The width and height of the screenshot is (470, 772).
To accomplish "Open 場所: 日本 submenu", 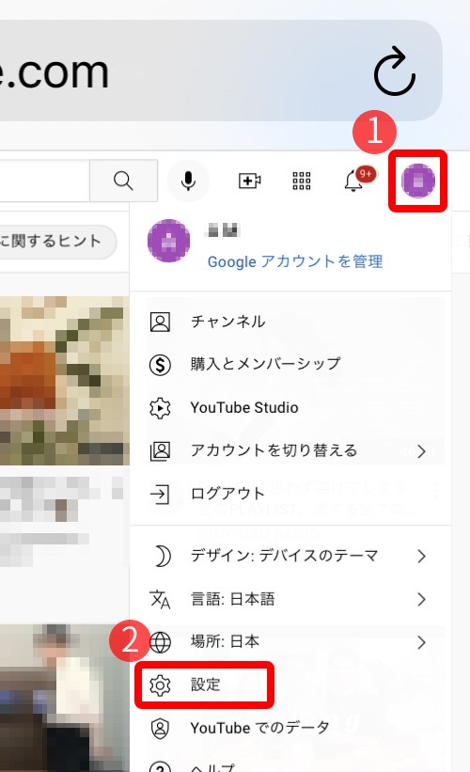I will tap(290, 642).
